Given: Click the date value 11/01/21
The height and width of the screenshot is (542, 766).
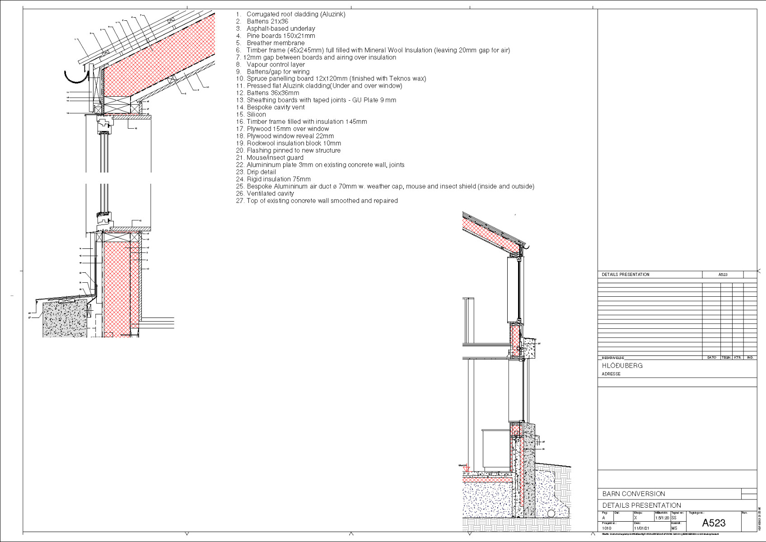Looking at the screenshot, I should click(641, 528).
